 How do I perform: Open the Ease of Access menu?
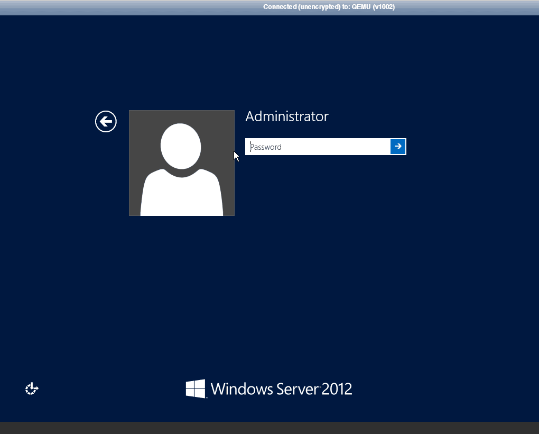tap(32, 389)
